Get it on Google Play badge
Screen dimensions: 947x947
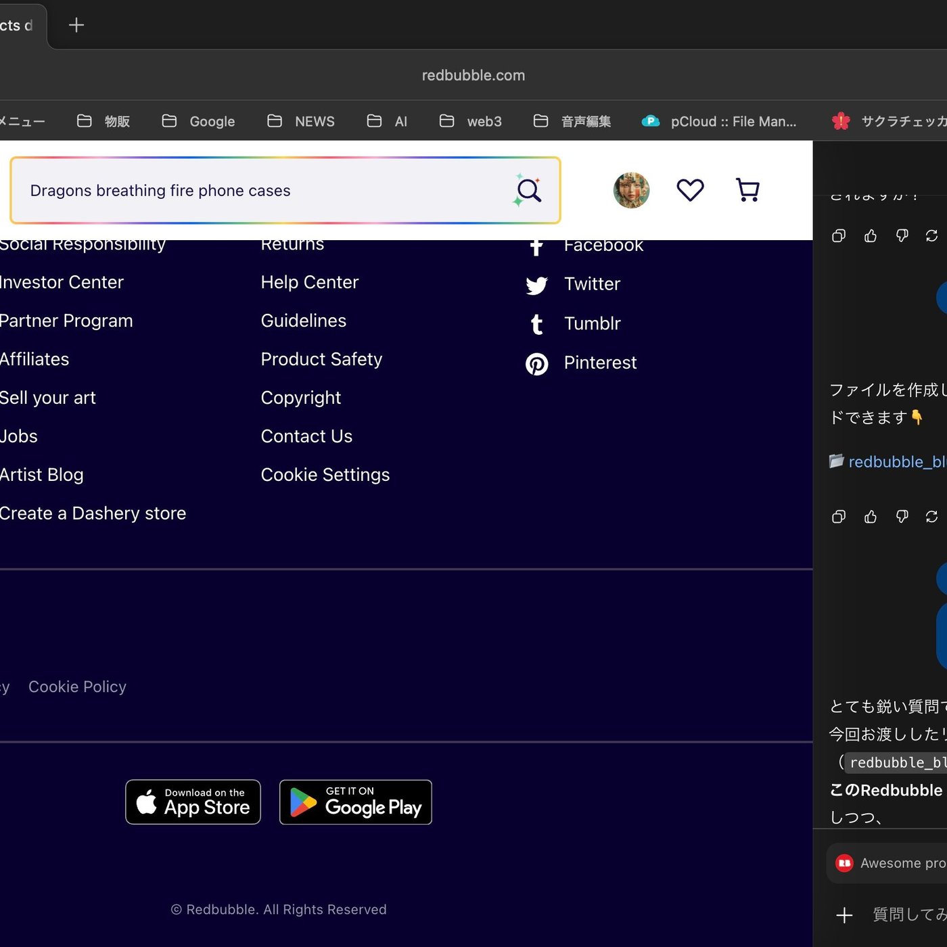pyautogui.click(x=356, y=802)
